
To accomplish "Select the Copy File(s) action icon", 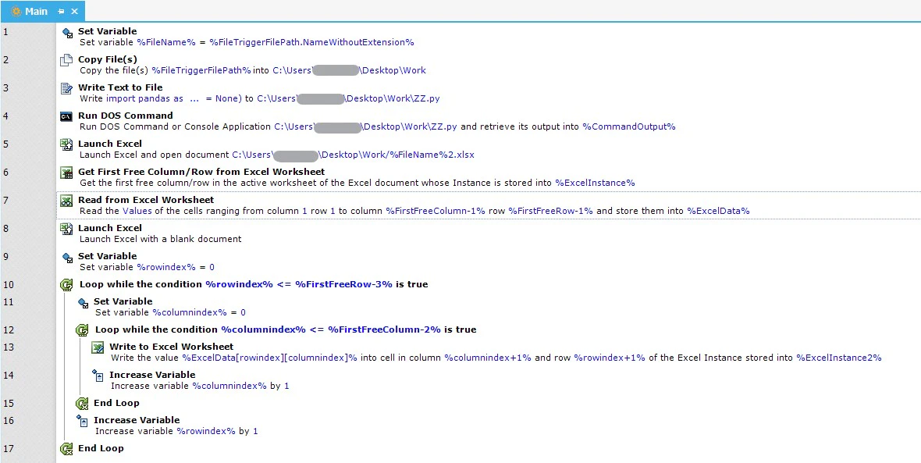I will pyautogui.click(x=66, y=60).
